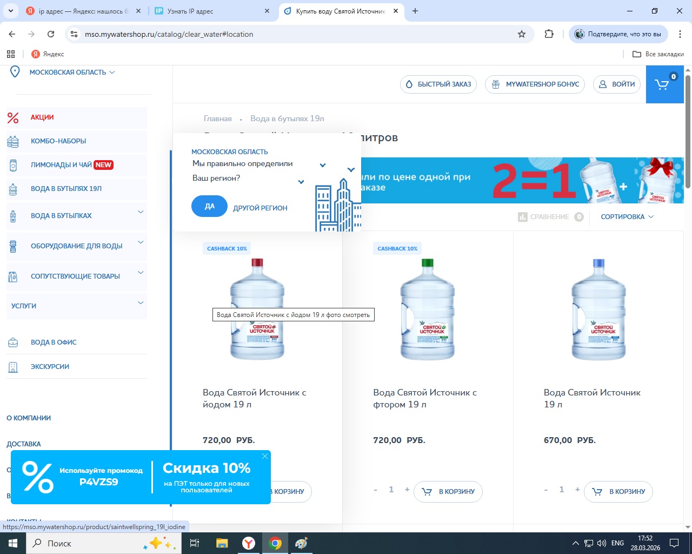Increase quantity for Святой Источник 19 л
The height and width of the screenshot is (554, 692).
click(x=577, y=490)
